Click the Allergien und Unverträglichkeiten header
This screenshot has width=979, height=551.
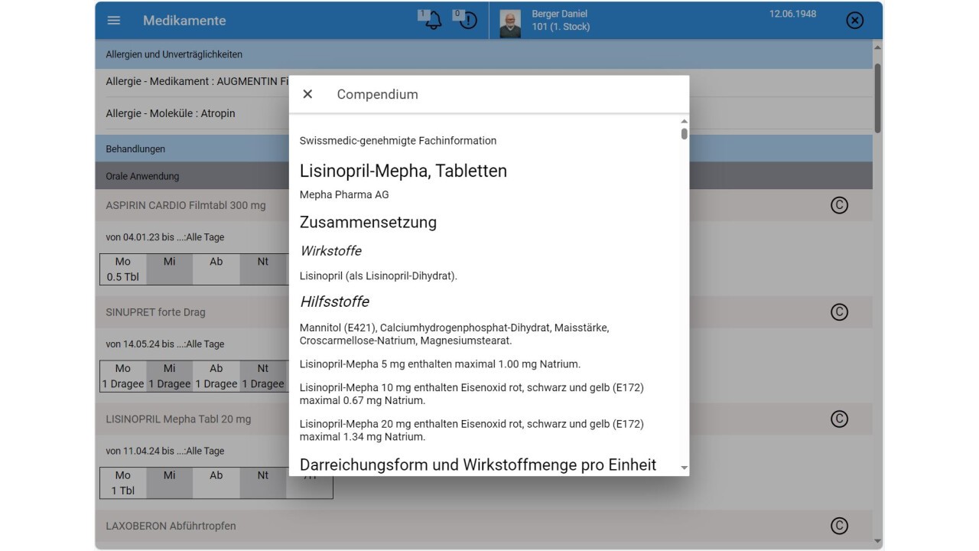483,54
